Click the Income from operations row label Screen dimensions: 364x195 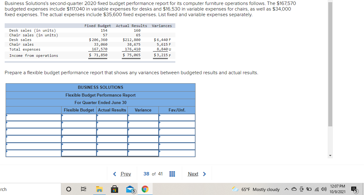(x=34, y=56)
